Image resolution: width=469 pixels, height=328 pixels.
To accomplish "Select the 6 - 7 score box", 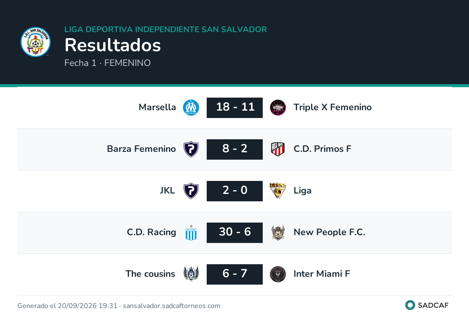I will tap(235, 274).
